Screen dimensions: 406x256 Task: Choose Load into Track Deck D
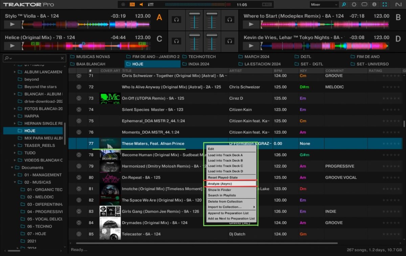(x=231, y=172)
